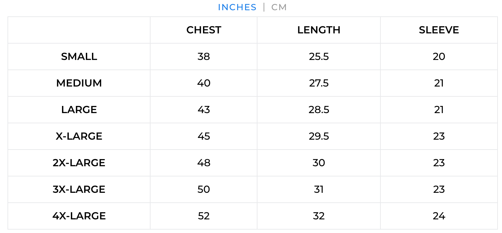Select the 2X-LARGE size row label
502x233 pixels.
click(79, 163)
